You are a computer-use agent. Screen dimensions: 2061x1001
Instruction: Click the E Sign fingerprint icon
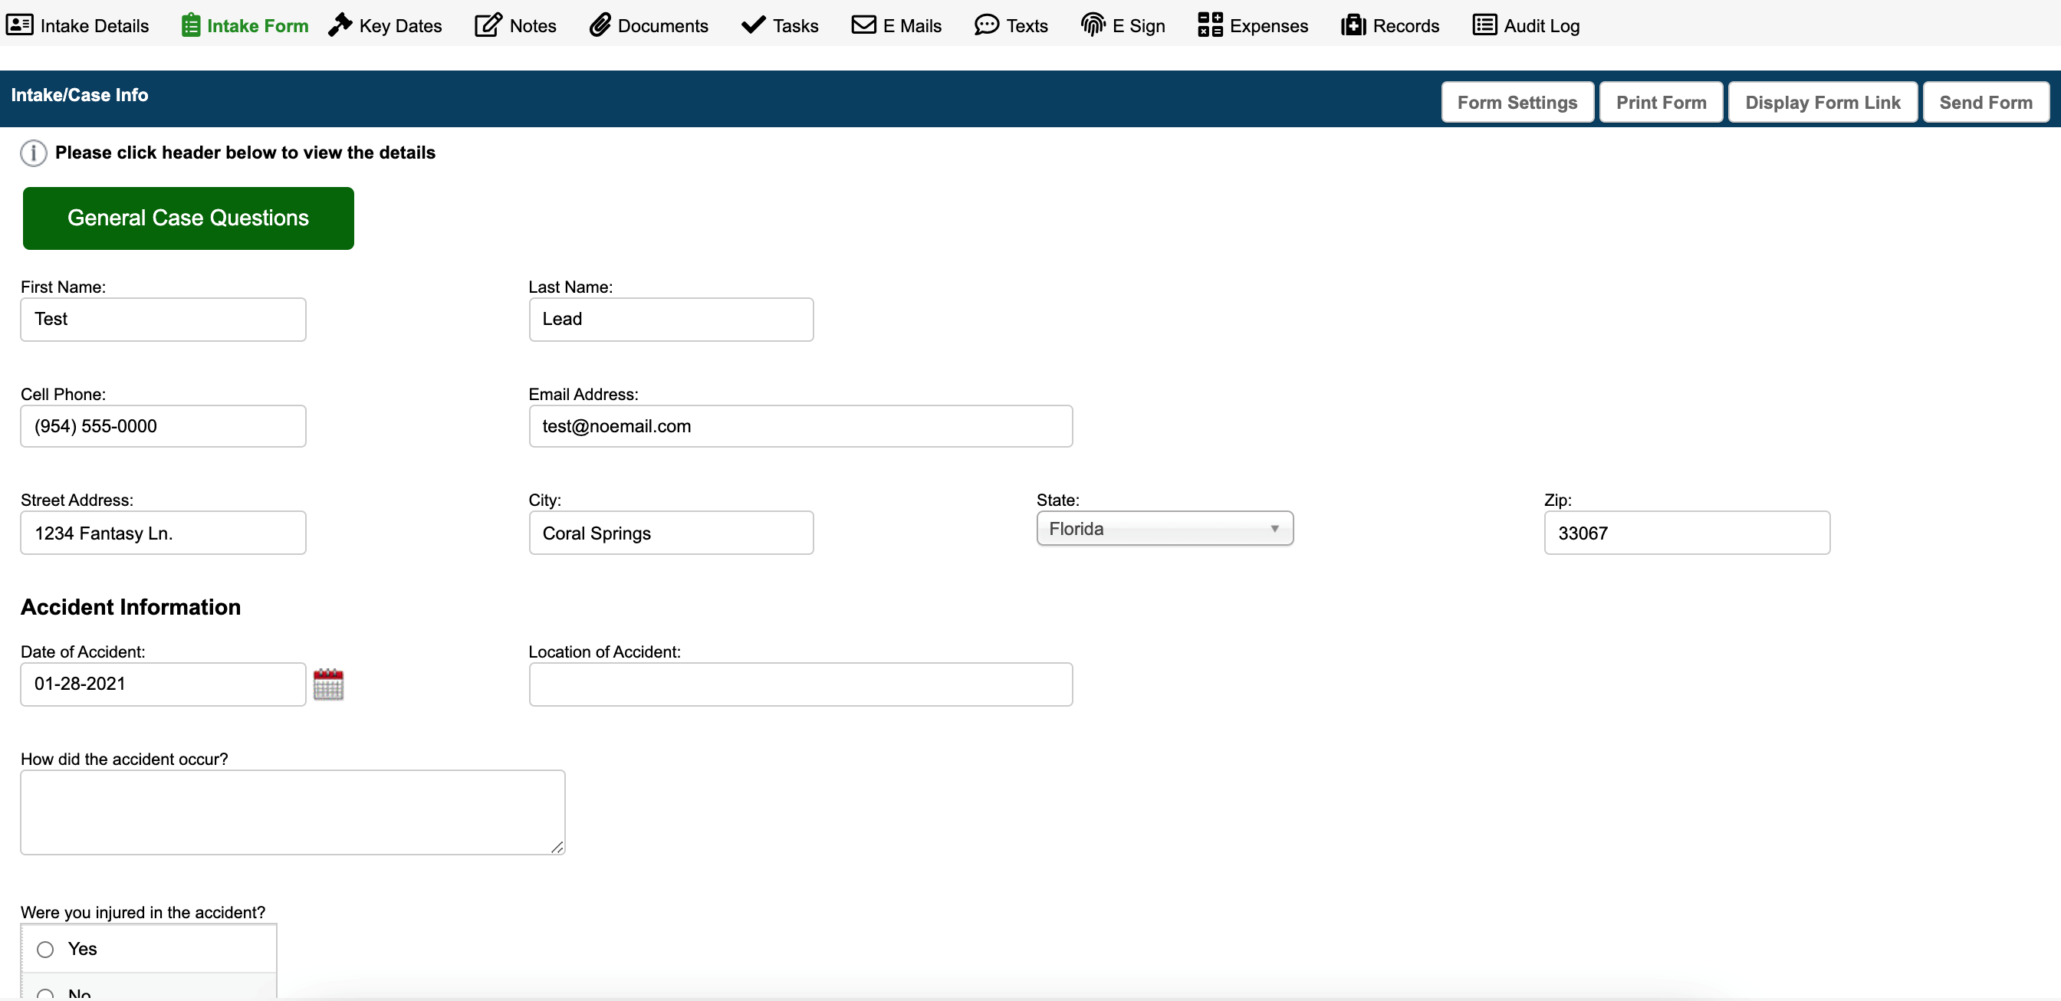(1093, 25)
